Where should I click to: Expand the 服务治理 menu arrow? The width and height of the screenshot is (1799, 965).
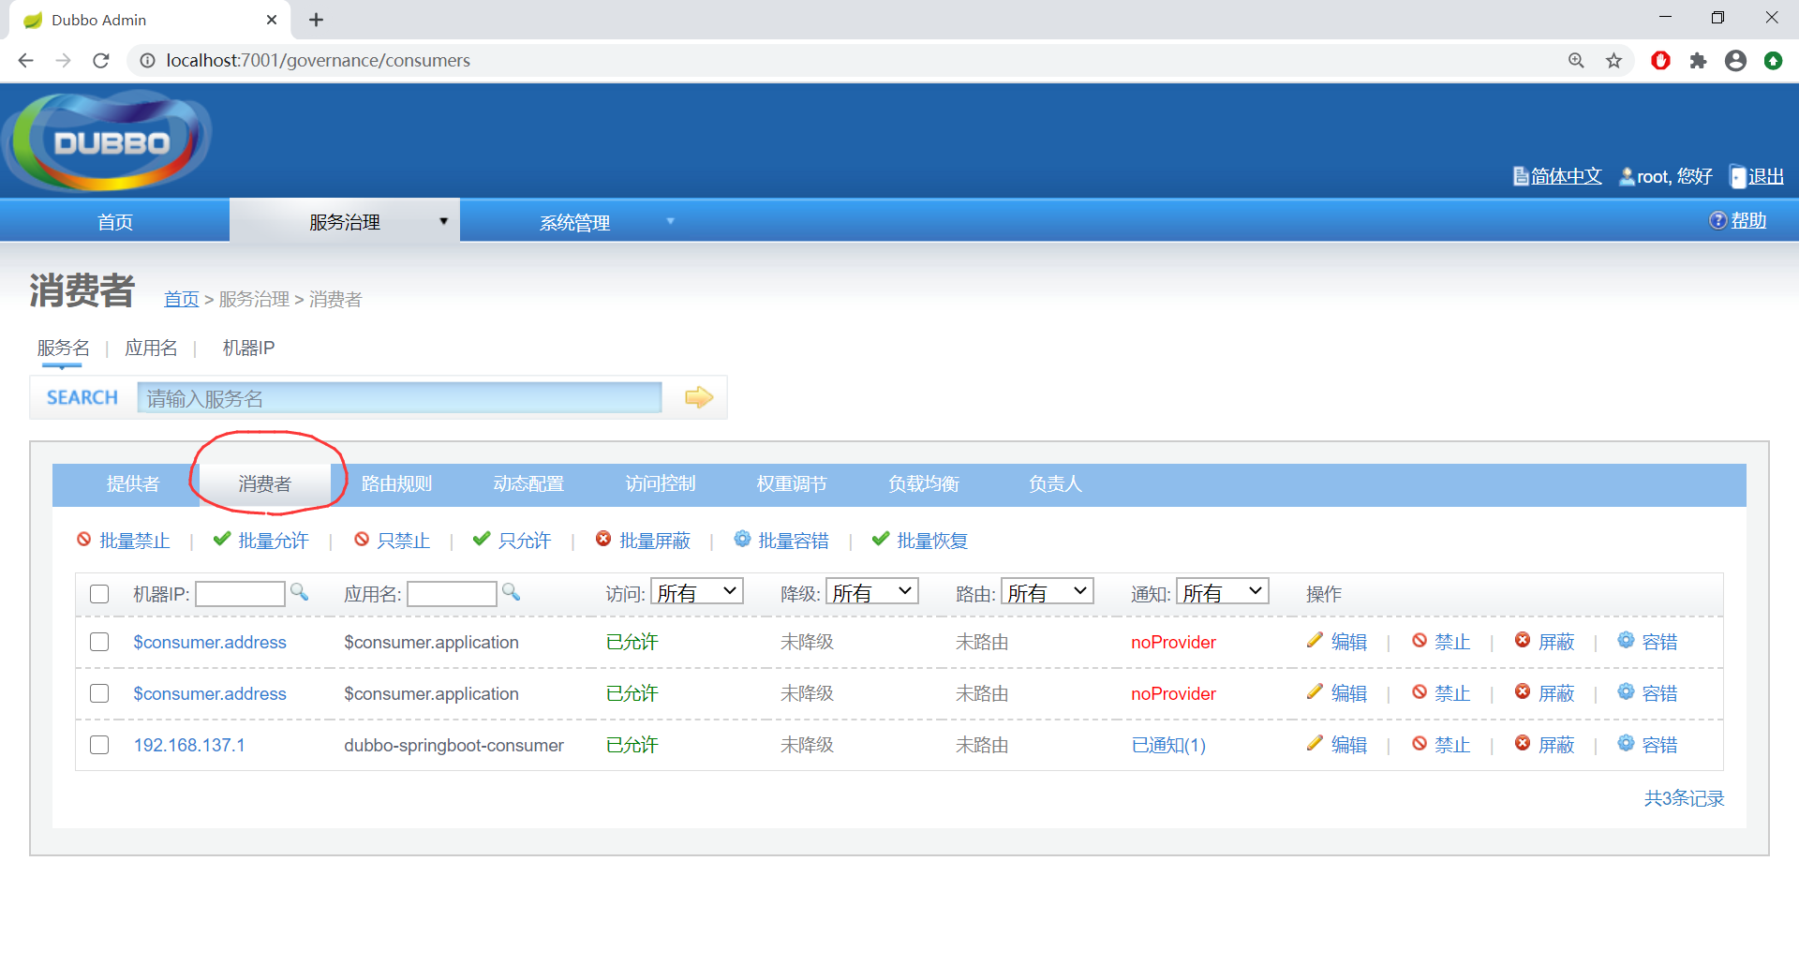443,222
